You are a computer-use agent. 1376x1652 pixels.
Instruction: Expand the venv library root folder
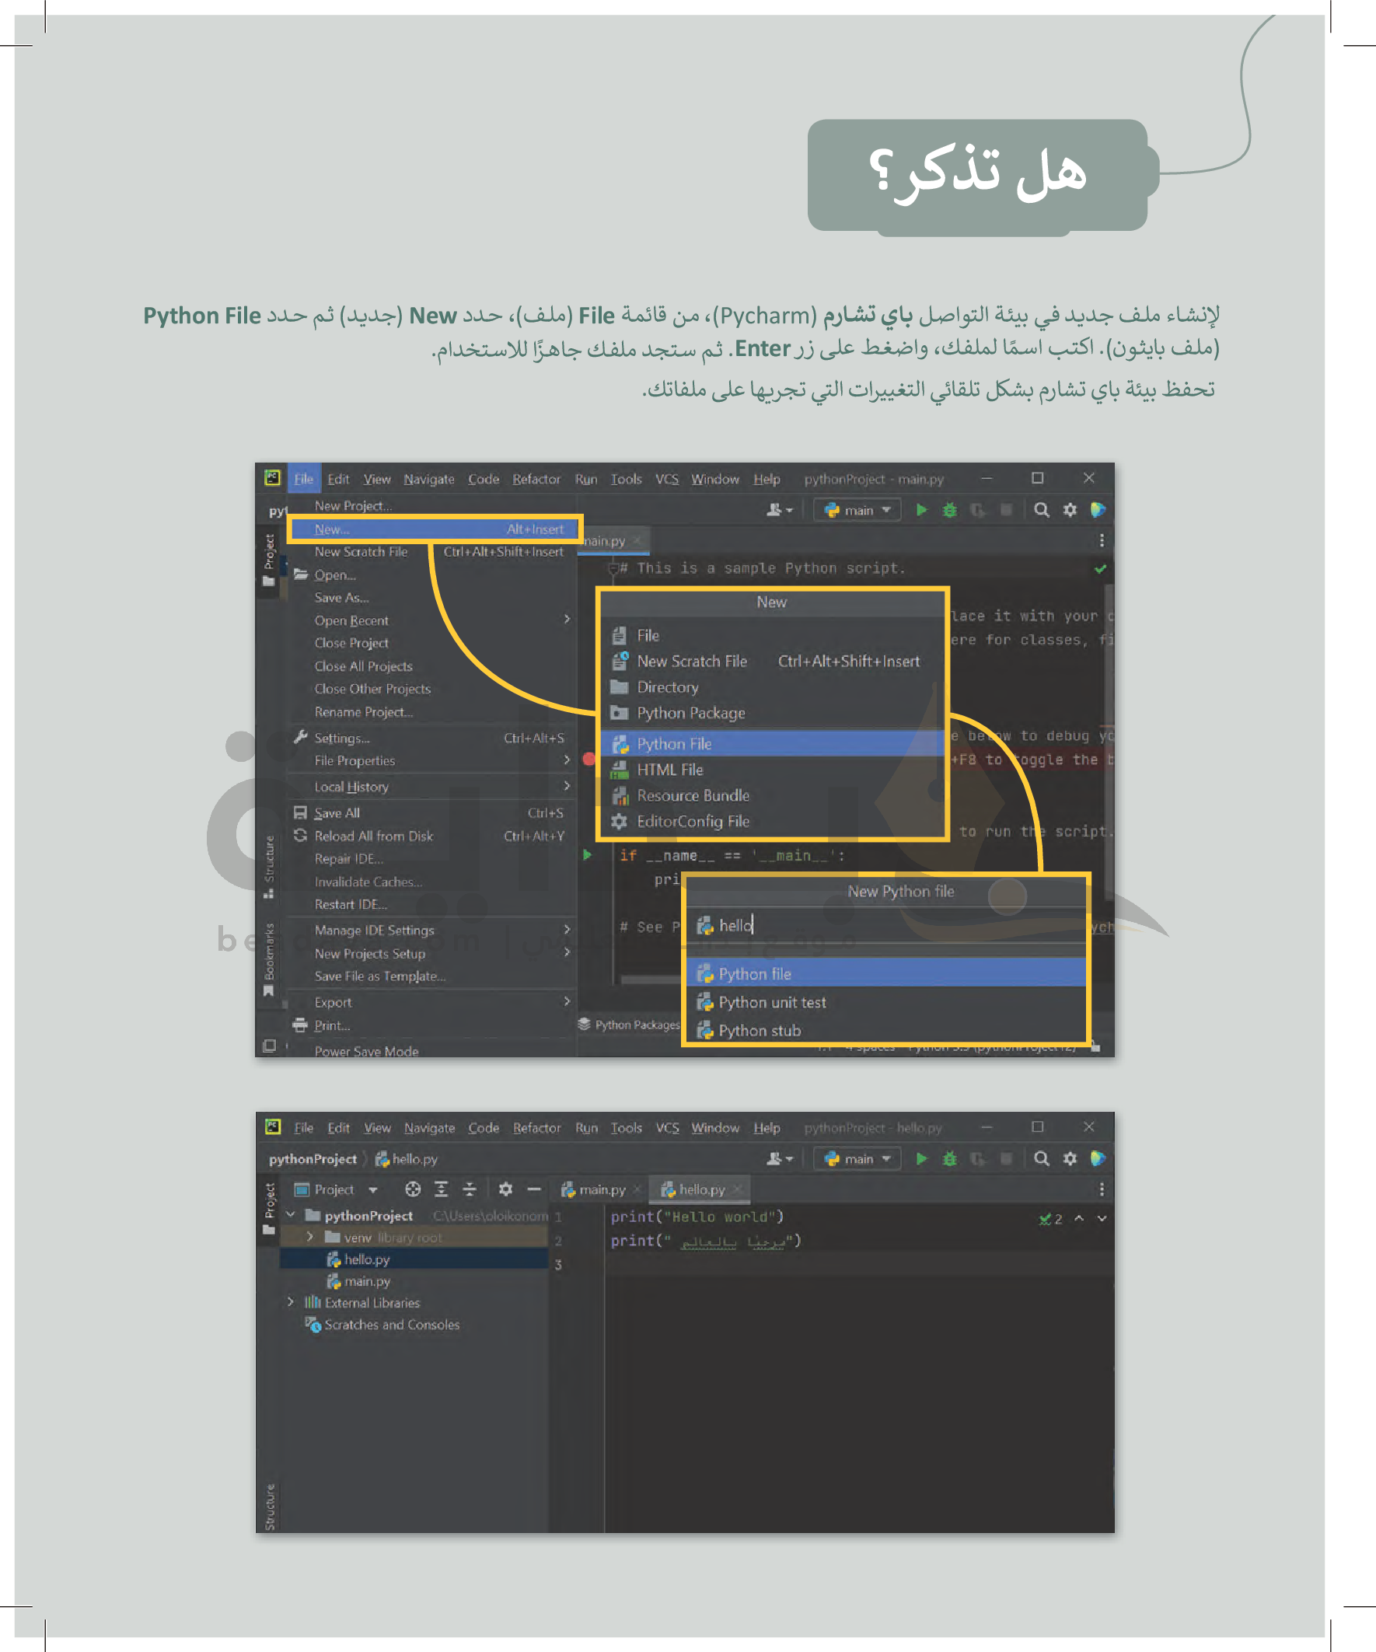pyautogui.click(x=310, y=1237)
